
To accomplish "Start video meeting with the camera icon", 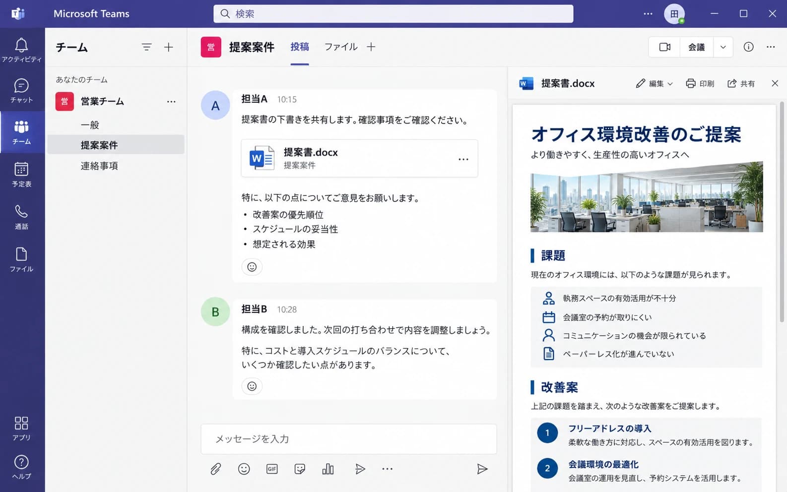I will [x=664, y=47].
